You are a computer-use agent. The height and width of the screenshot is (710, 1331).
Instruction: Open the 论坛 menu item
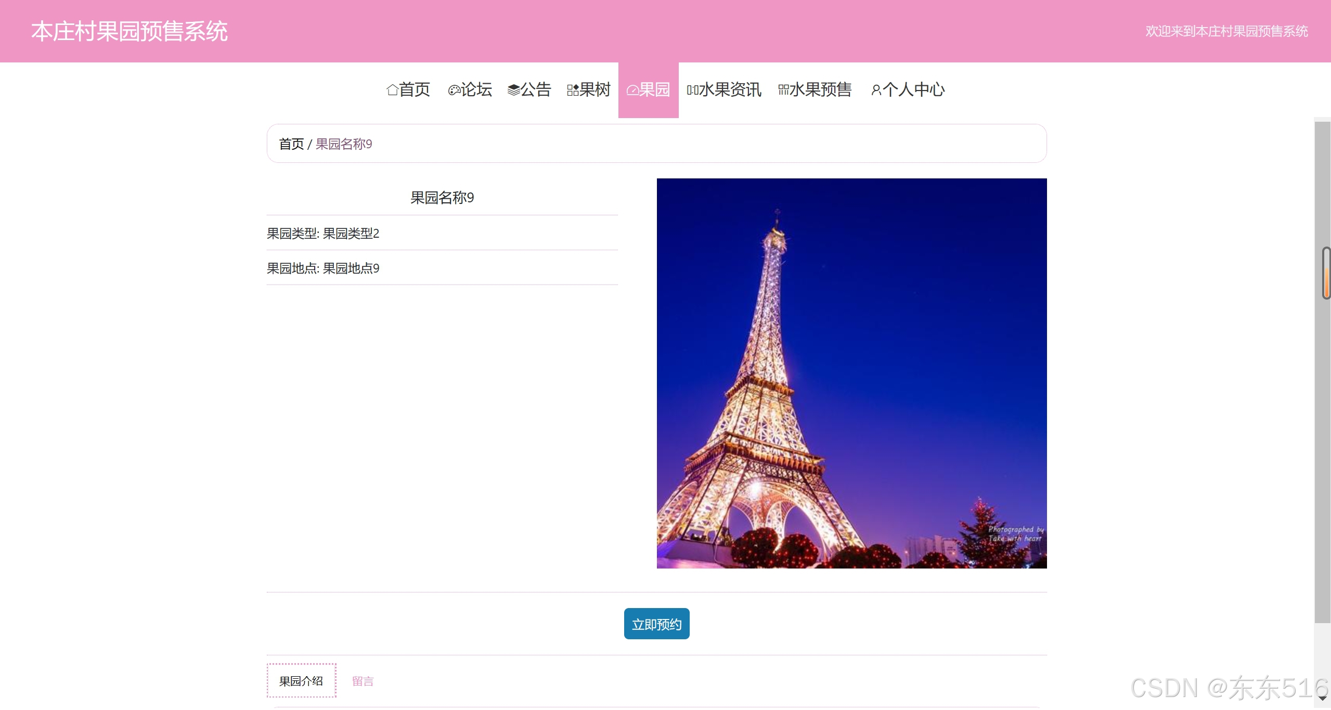pyautogui.click(x=476, y=90)
